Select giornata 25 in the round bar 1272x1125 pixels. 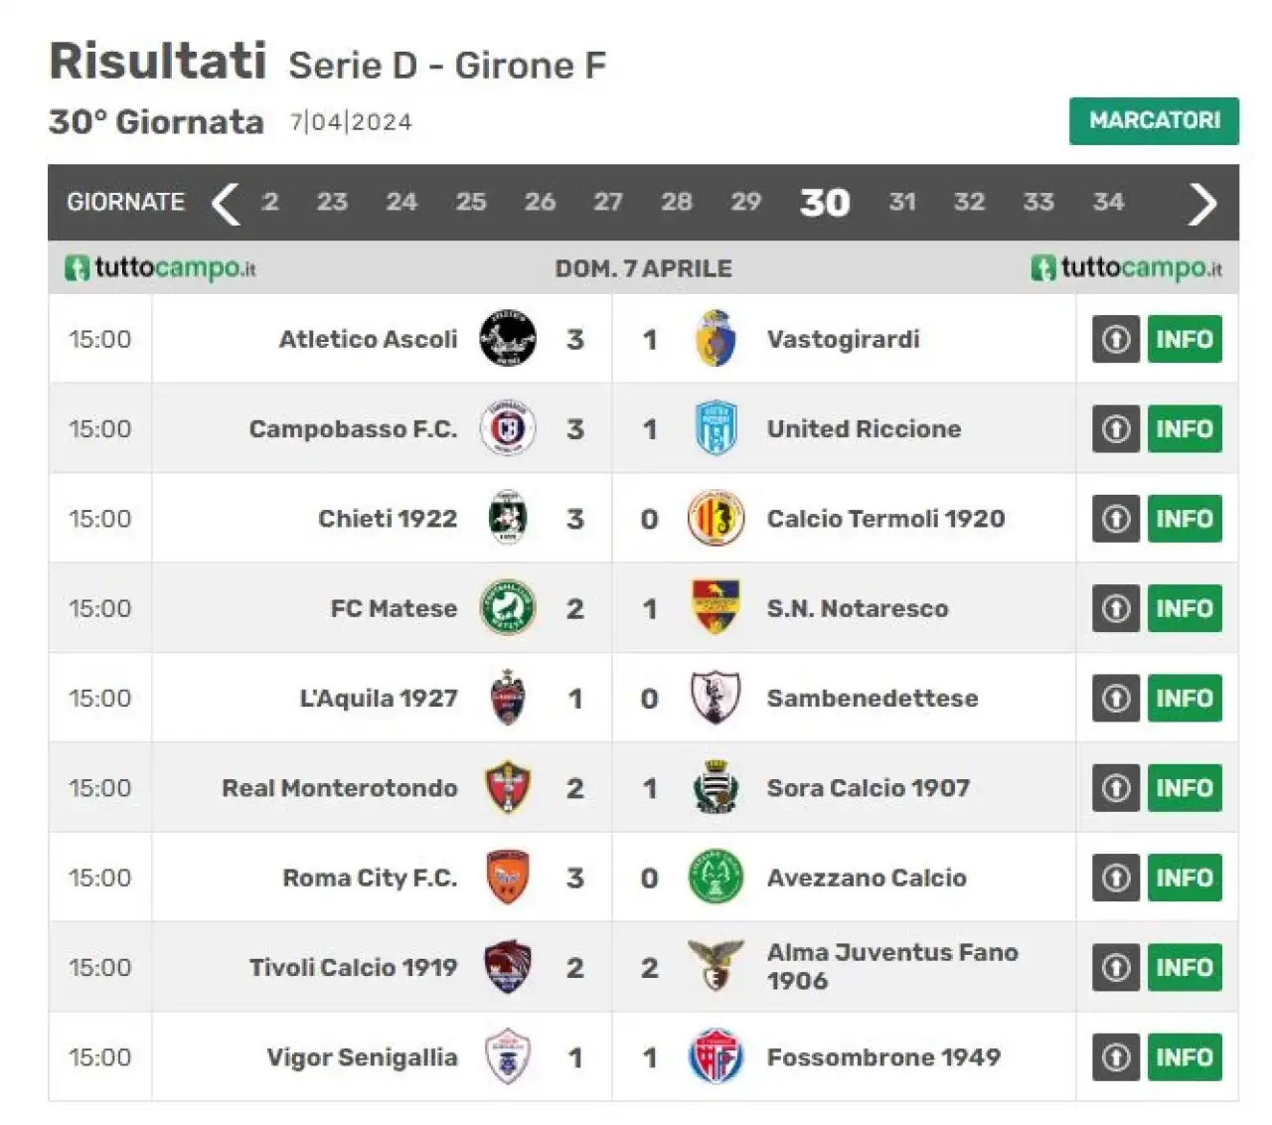click(471, 202)
